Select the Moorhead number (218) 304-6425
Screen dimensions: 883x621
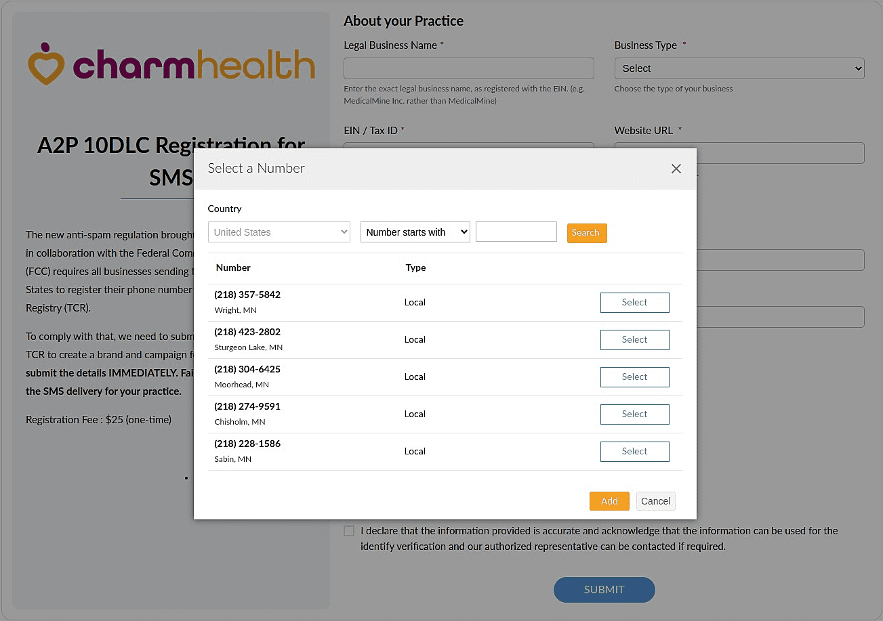pyautogui.click(x=634, y=377)
